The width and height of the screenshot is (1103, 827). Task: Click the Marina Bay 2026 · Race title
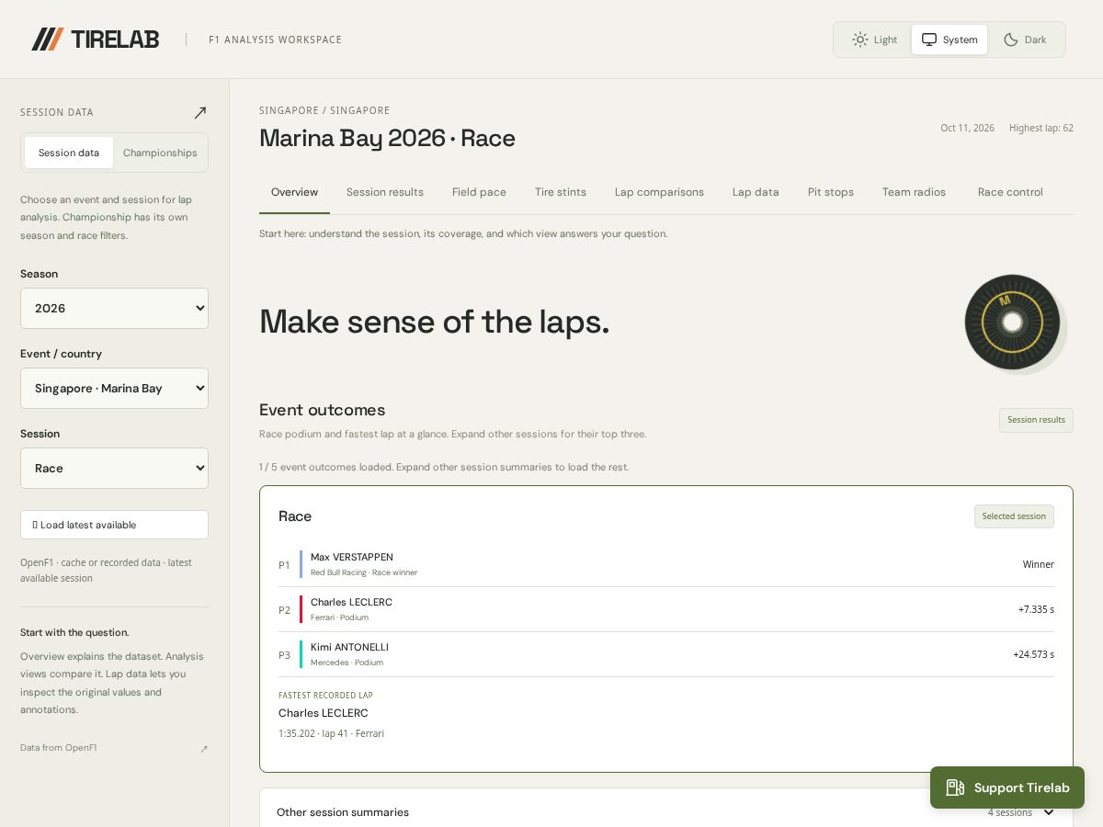point(387,139)
